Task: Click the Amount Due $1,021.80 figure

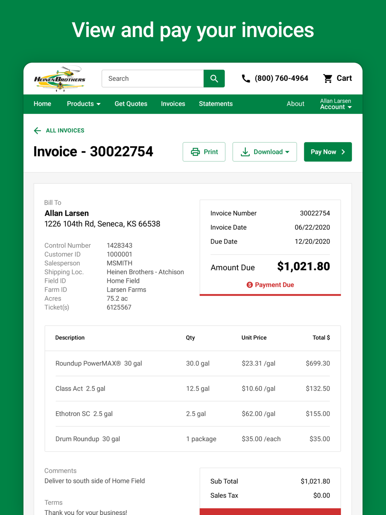Action: pyautogui.click(x=303, y=266)
